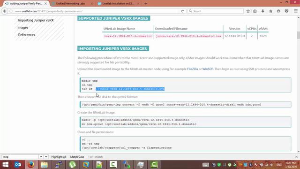Screen dimensions: 300x169
Task: Click the vsrx-12.1X44-D10.4-domestic image name cell
Action: [x=128, y=36]
